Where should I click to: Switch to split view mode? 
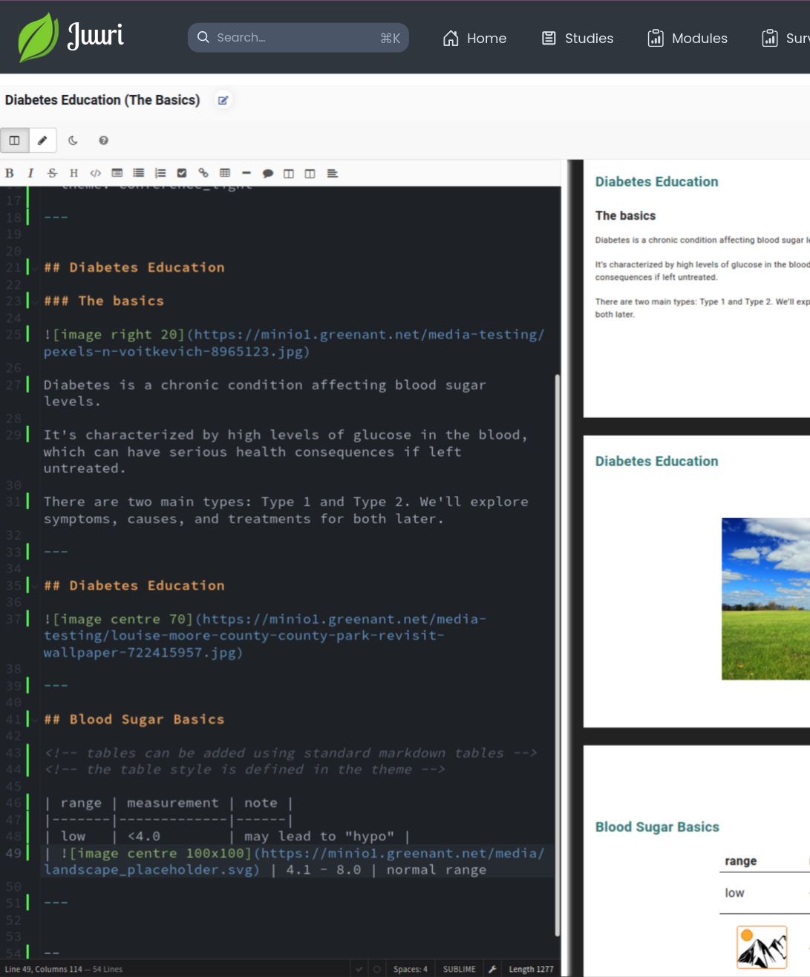coord(14,140)
